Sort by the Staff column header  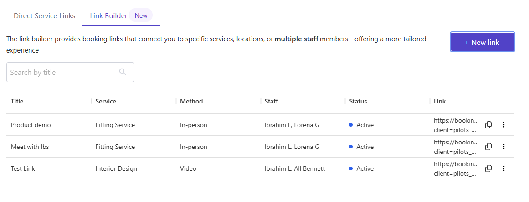pos(271,101)
